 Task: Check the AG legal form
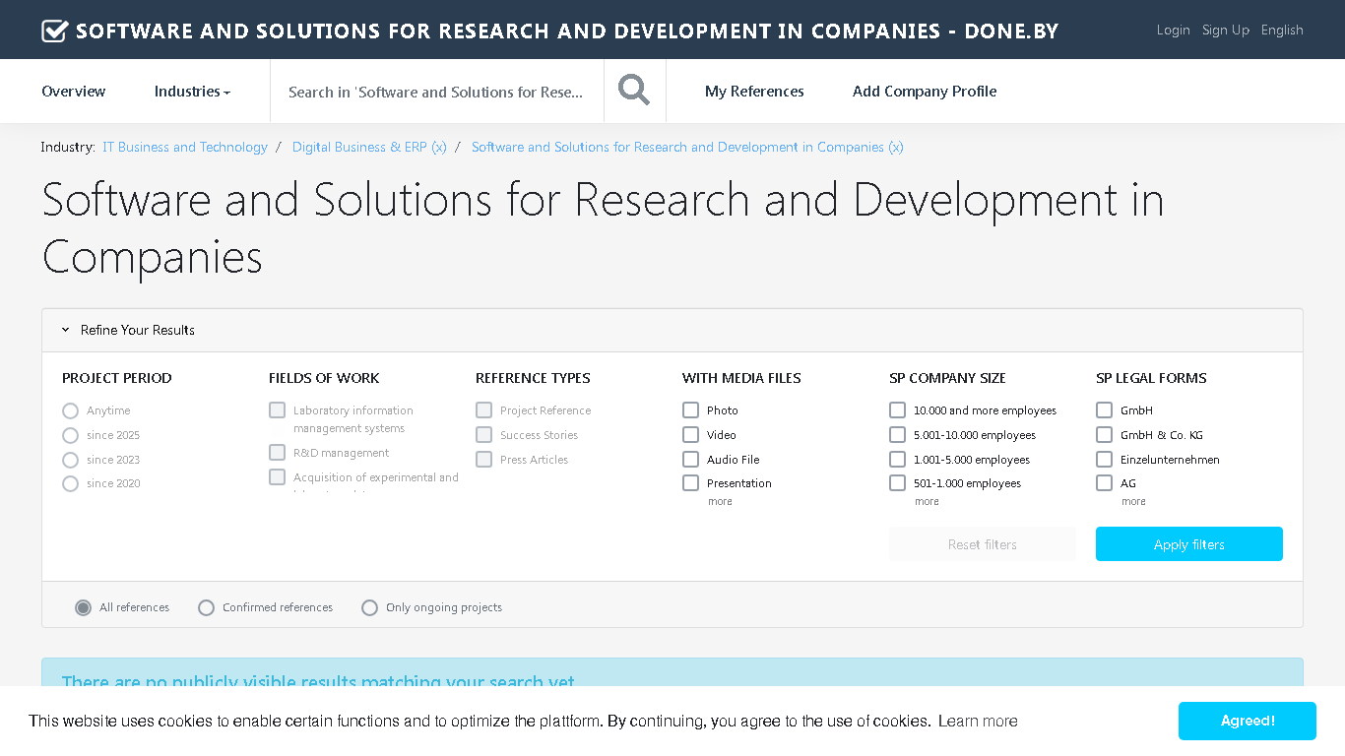1105,483
